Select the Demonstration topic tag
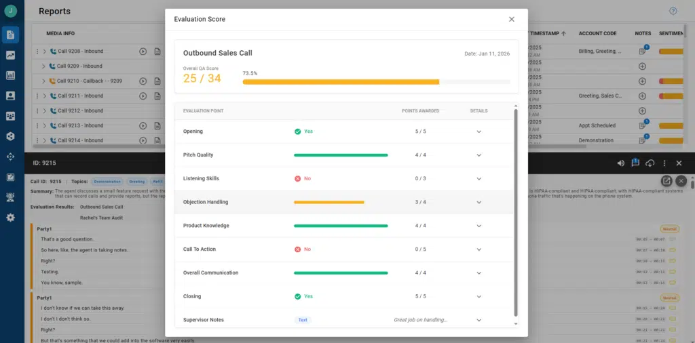695x343 pixels. pyautogui.click(x=107, y=182)
